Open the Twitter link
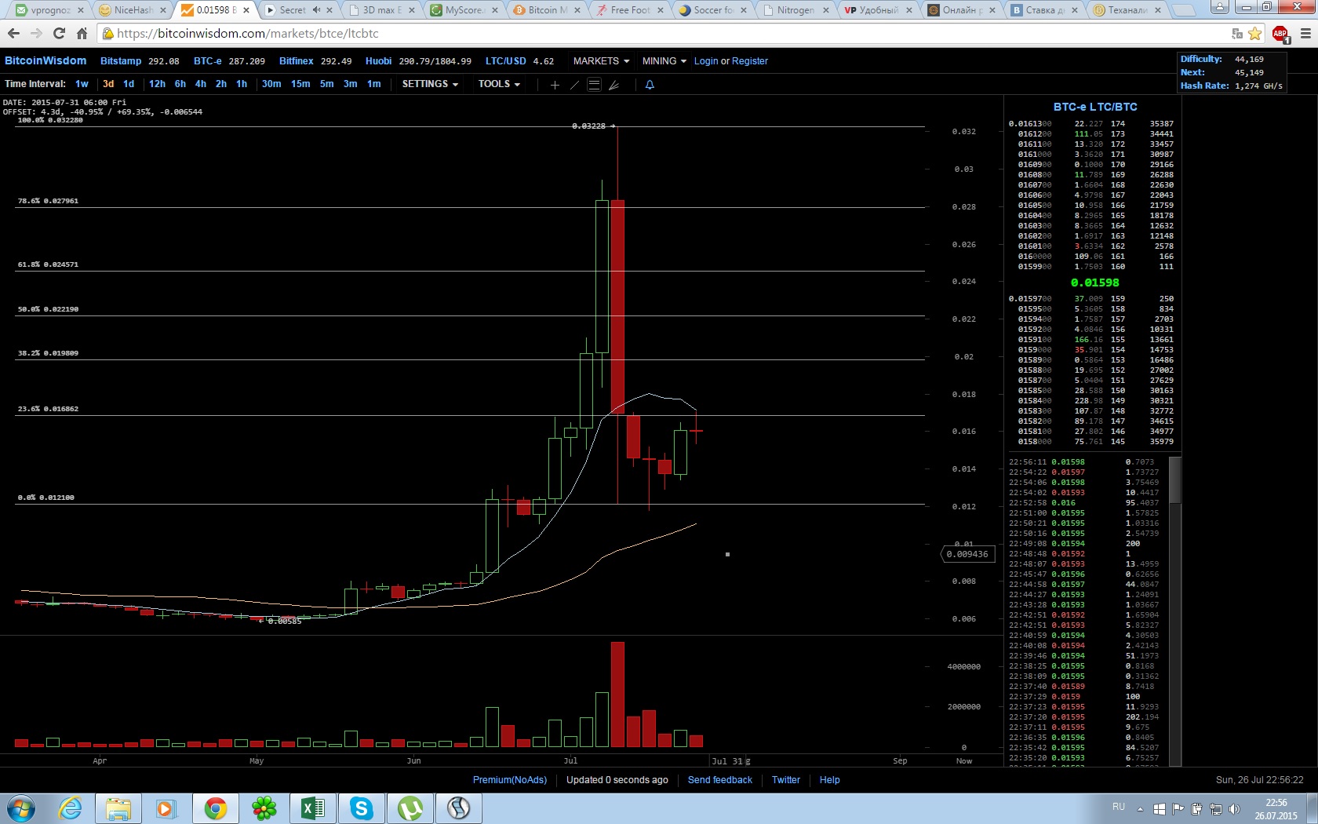 [786, 780]
